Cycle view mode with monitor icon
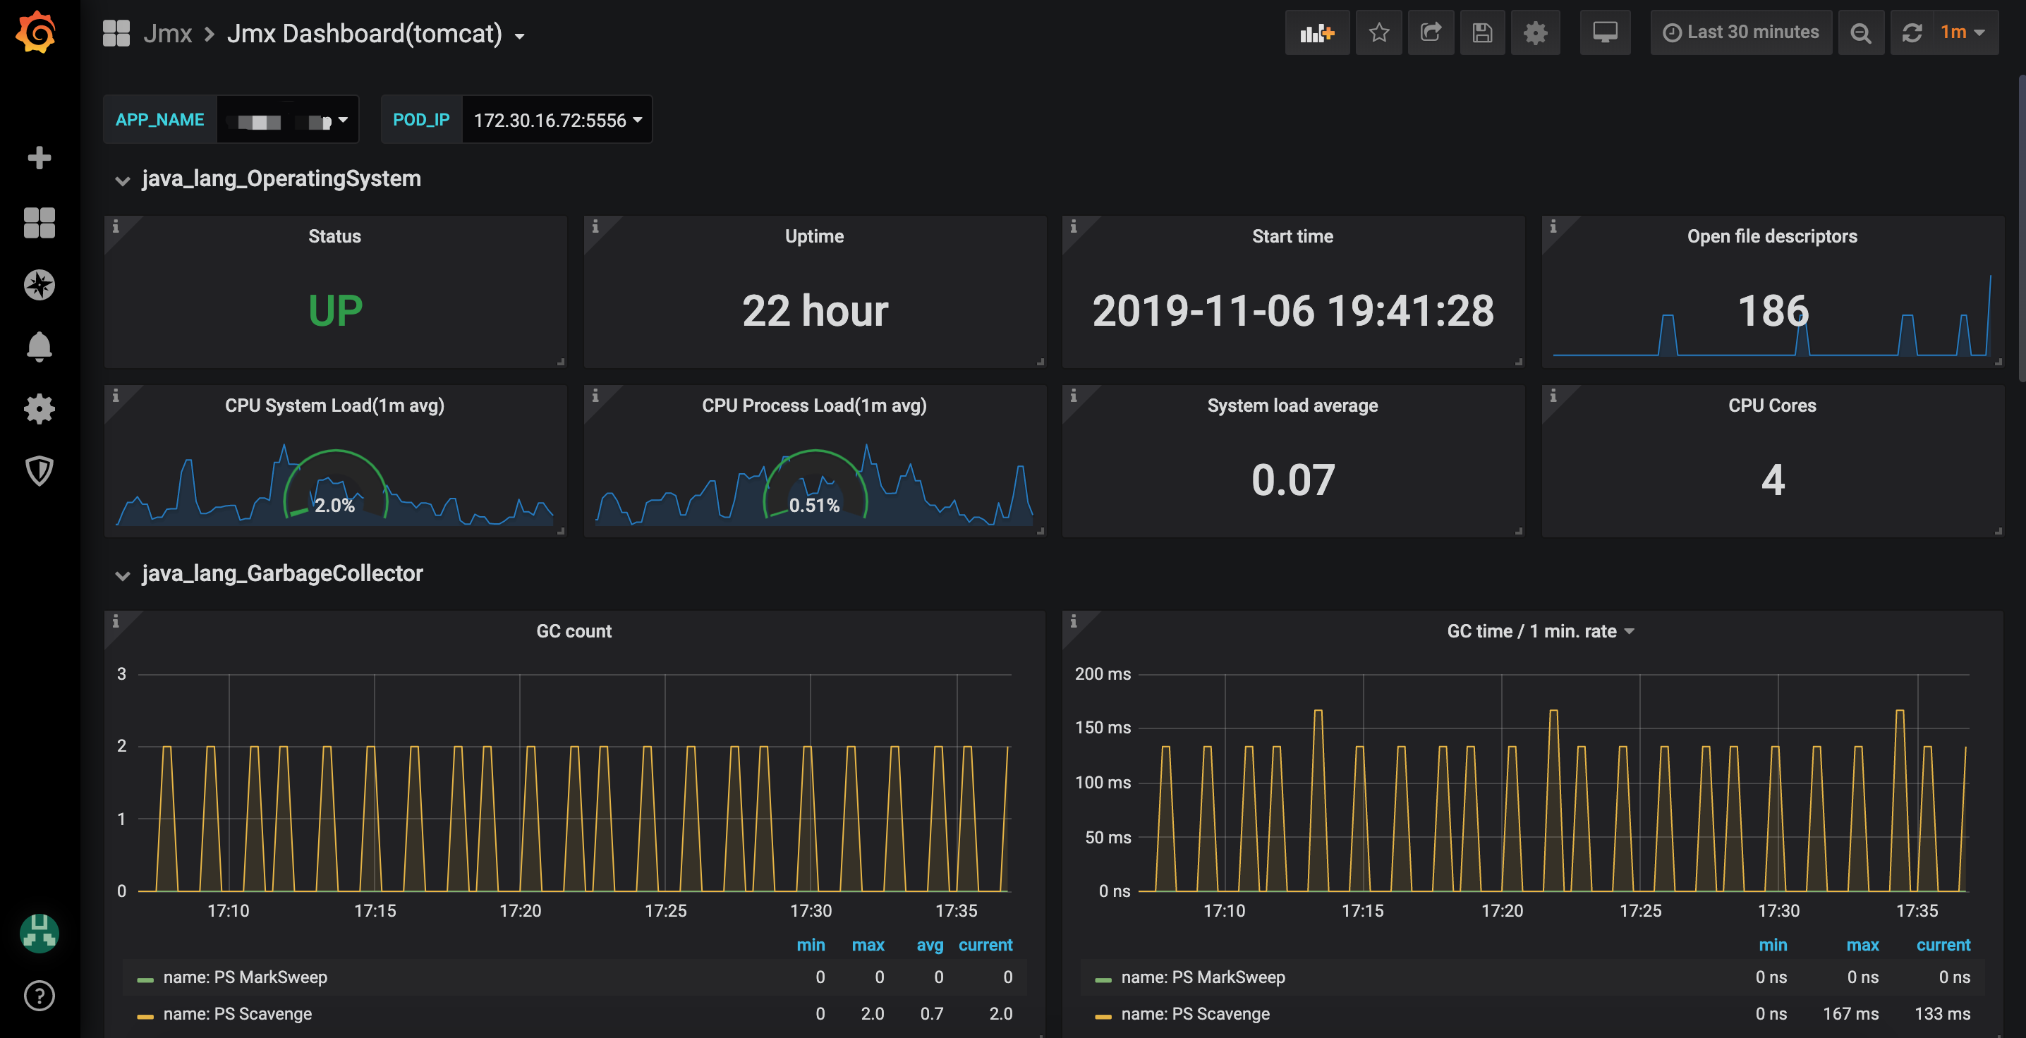Viewport: 2026px width, 1038px height. [1604, 33]
